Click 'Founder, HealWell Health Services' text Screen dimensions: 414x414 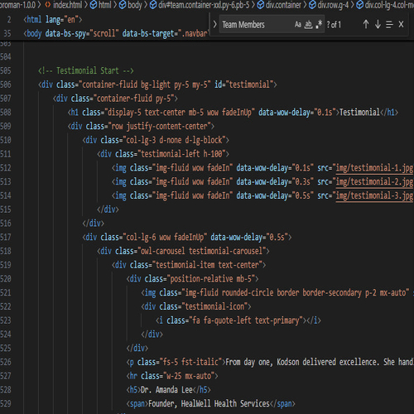(x=209, y=403)
